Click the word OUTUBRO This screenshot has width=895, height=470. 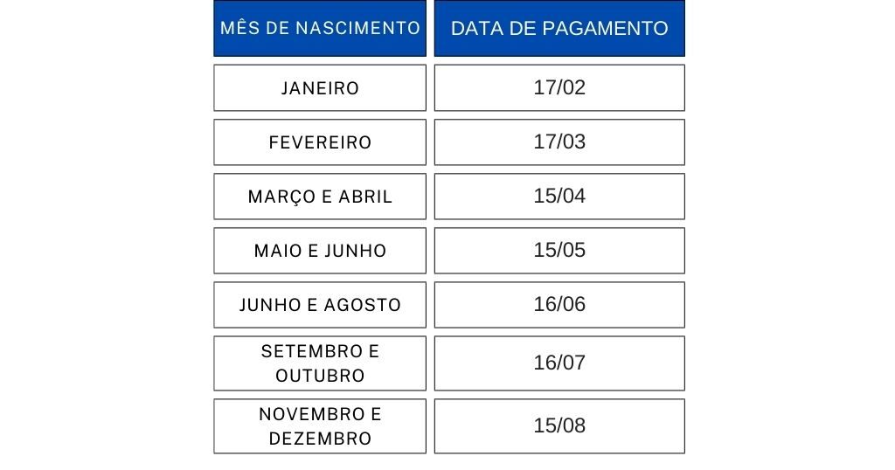click(320, 376)
